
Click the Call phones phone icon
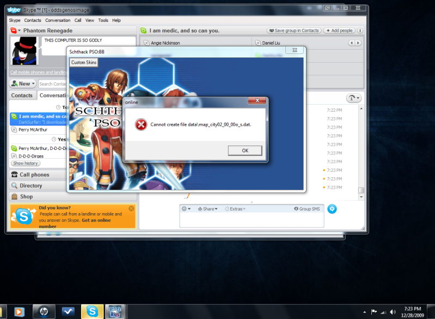(15, 175)
